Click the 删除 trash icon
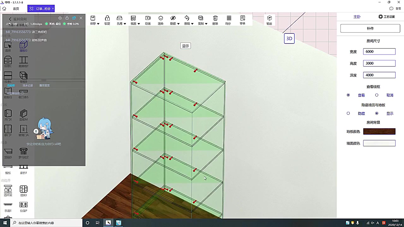Image resolution: width=404 pixels, height=227 pixels. (x=215, y=18)
